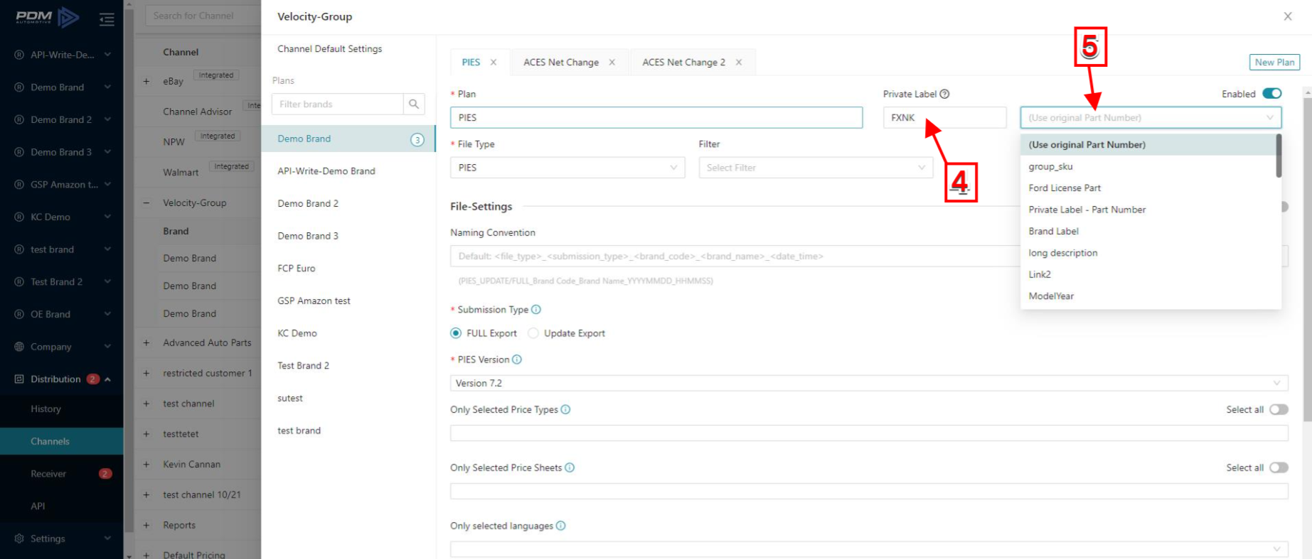Click the Settings gear icon
This screenshot has width=1312, height=559.
(x=19, y=538)
